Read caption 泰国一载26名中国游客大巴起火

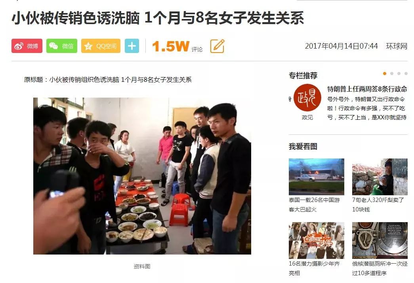(x=315, y=205)
